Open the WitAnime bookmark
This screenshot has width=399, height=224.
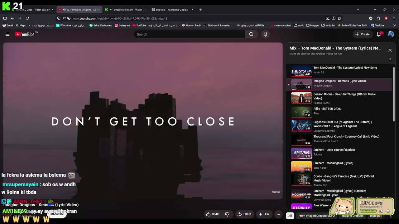point(71,26)
